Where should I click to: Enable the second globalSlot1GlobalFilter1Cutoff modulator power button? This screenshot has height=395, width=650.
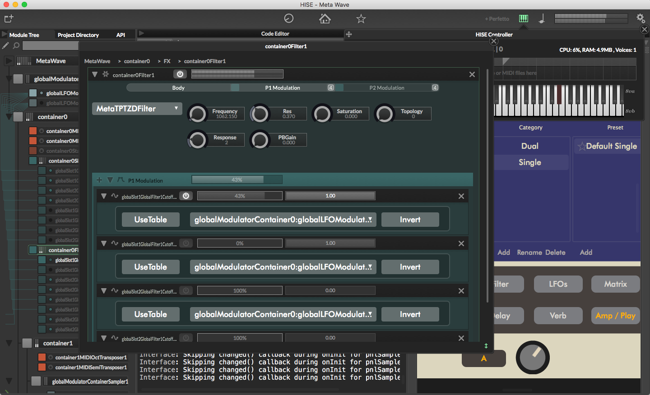(x=186, y=243)
